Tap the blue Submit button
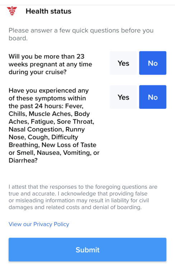 click(x=87, y=250)
